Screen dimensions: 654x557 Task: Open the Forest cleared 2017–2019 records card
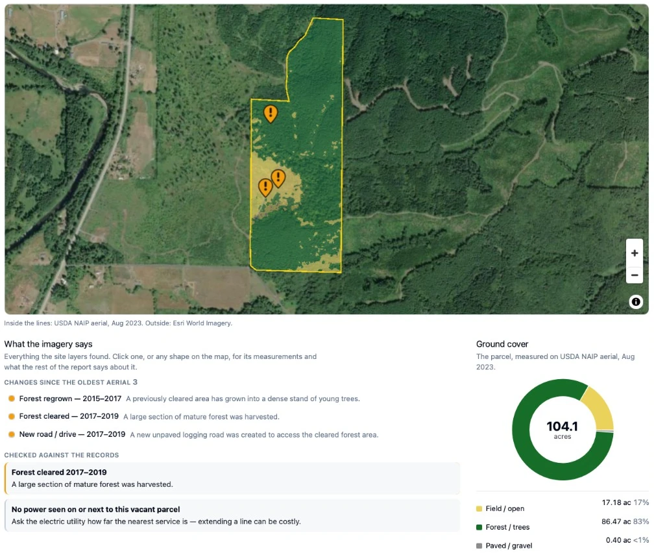pyautogui.click(x=232, y=478)
